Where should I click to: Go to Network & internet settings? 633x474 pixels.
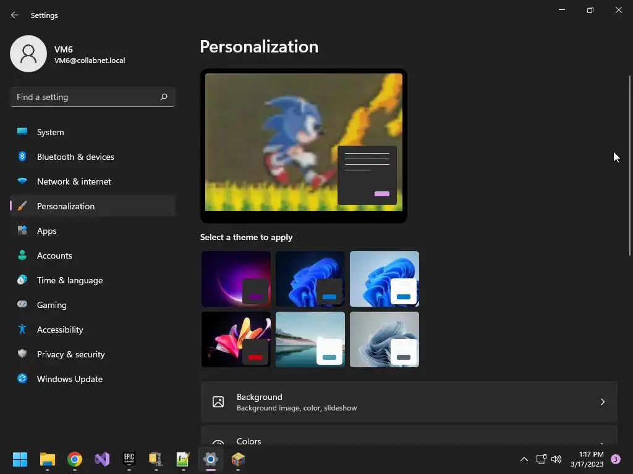(x=93, y=181)
